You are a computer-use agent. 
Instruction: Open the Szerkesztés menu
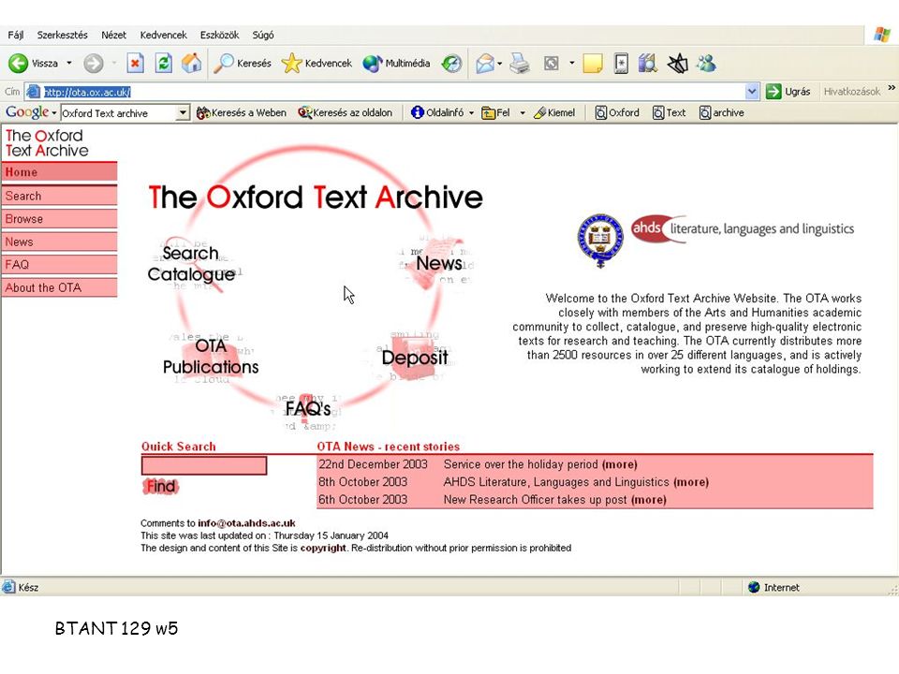click(x=62, y=35)
